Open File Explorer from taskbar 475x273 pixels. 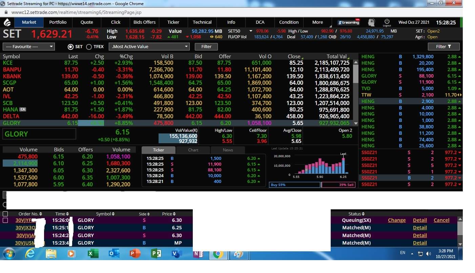[x=51, y=253]
